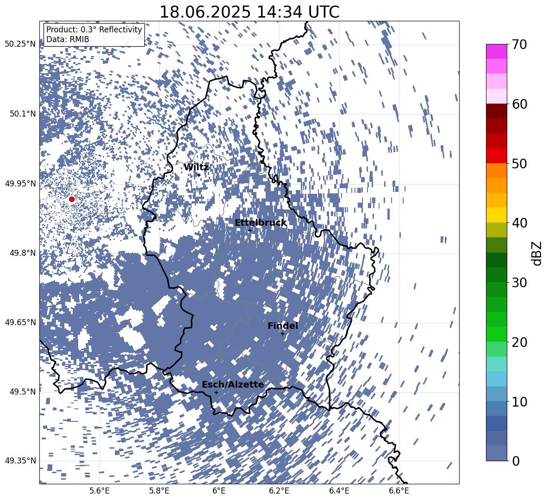Image resolution: width=548 pixels, height=500 pixels.
Task: Click the red 50 dBZ colorbar swatch
Action: (x=496, y=156)
